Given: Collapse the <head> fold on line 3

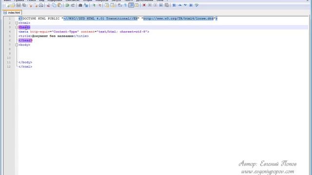Looking at the screenshot, I should 17,27.
